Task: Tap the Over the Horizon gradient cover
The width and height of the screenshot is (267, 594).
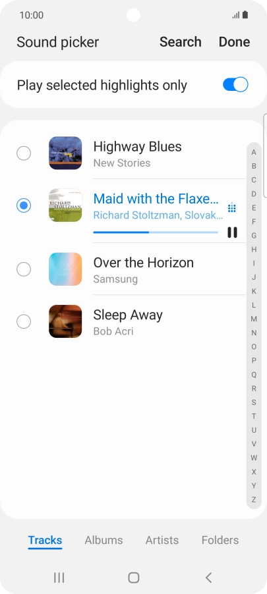Action: (65, 269)
